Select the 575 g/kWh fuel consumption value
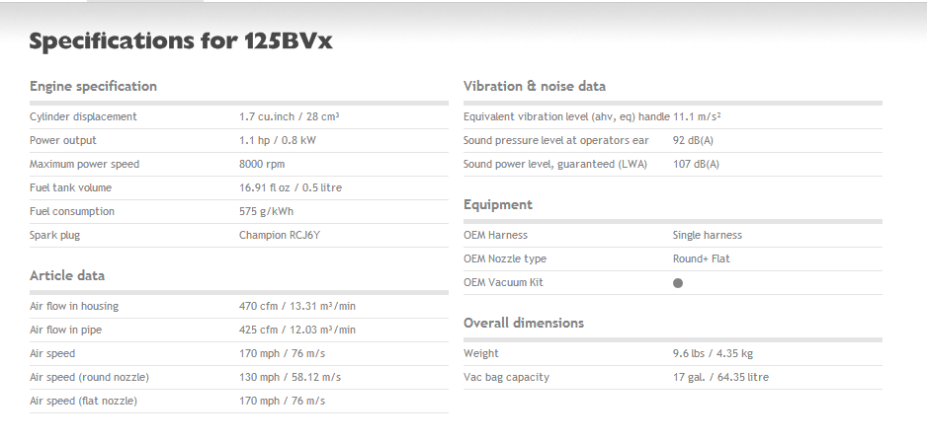Screen dimensions: 927x442 pyautogui.click(x=266, y=211)
